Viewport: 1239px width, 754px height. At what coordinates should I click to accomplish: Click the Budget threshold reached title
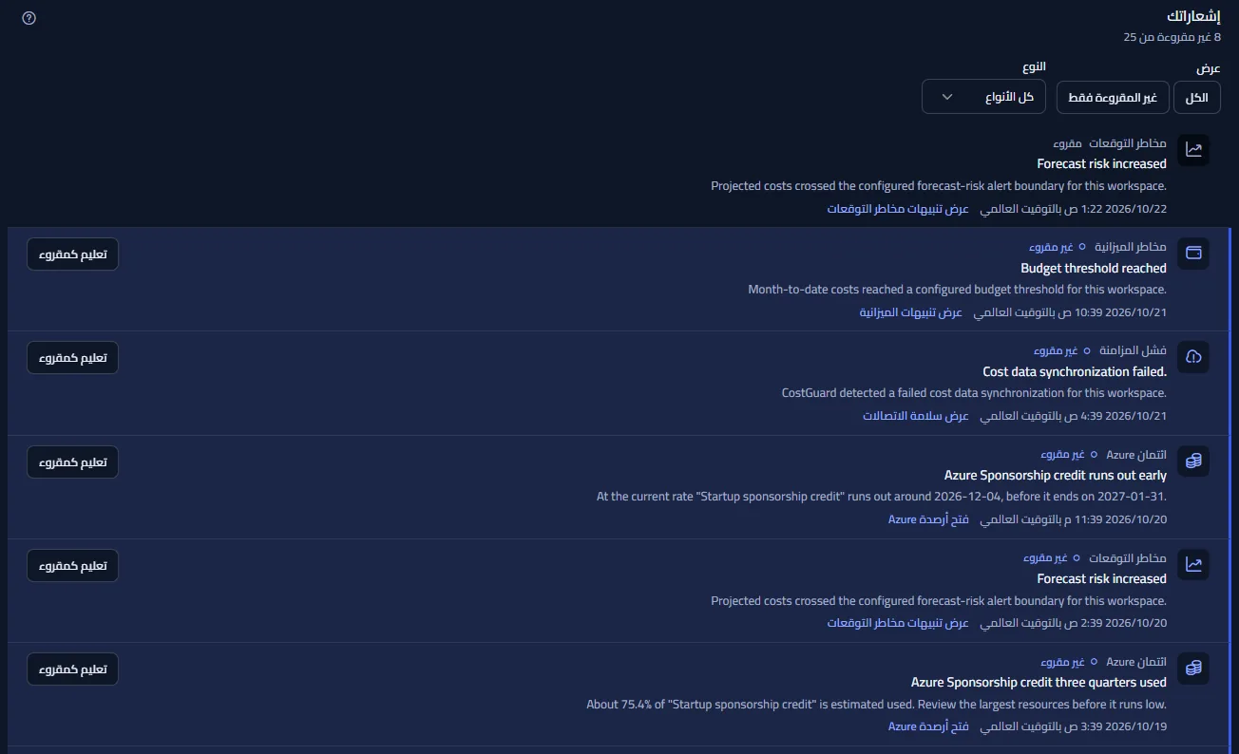1094,269
